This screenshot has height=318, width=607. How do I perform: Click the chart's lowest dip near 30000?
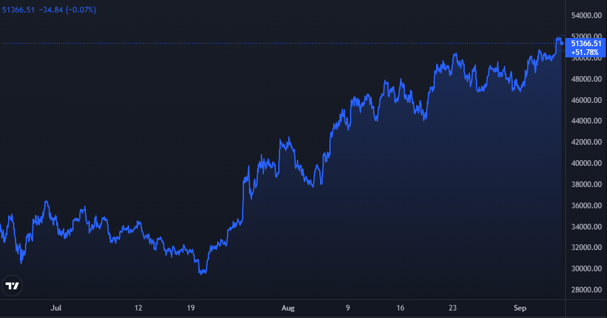click(x=202, y=272)
